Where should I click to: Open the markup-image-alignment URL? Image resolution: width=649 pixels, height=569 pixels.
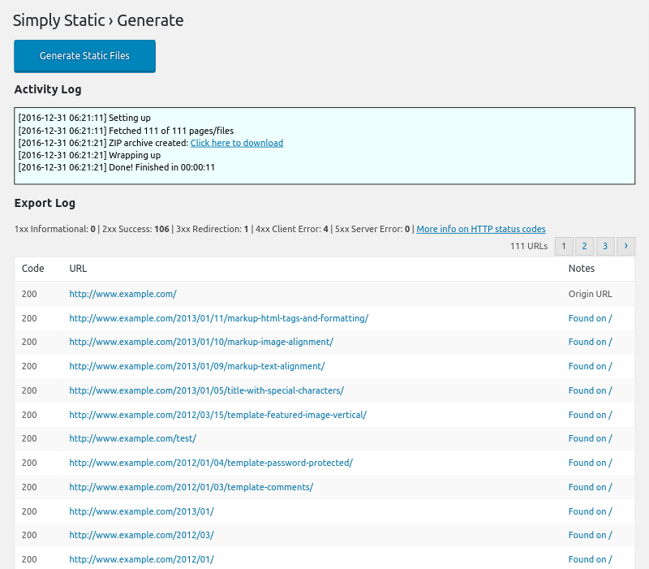click(200, 342)
